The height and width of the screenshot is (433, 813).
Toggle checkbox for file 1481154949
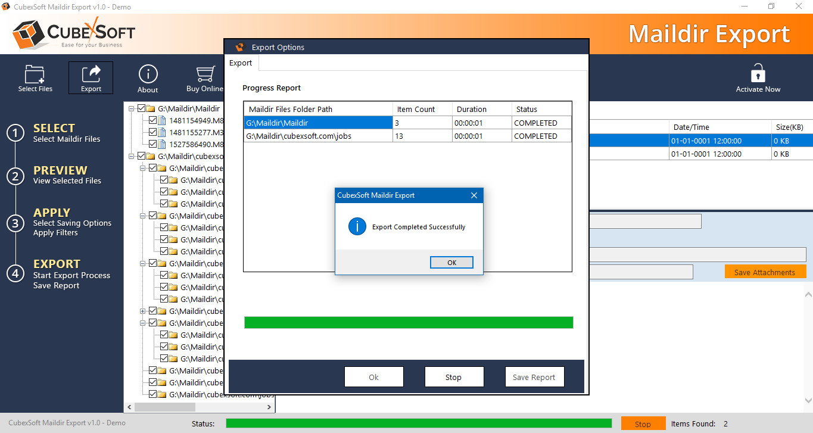(x=153, y=120)
